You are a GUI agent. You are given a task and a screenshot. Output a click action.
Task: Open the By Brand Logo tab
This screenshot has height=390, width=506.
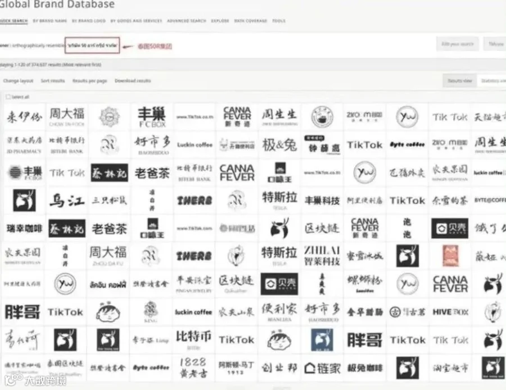88,21
